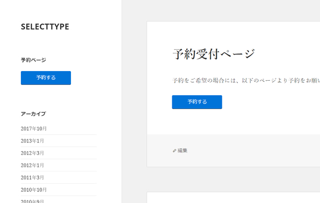Open the 2011年3月 archive
Screen dimensions: 320x203
32,178
